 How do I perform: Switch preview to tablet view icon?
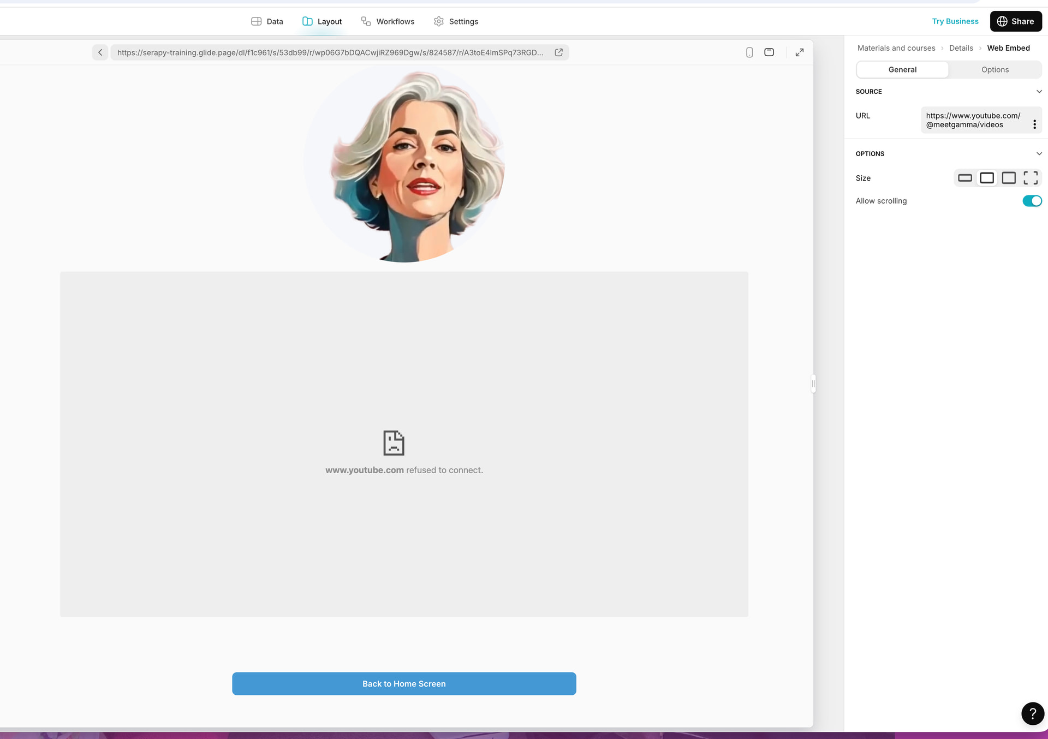tap(769, 52)
